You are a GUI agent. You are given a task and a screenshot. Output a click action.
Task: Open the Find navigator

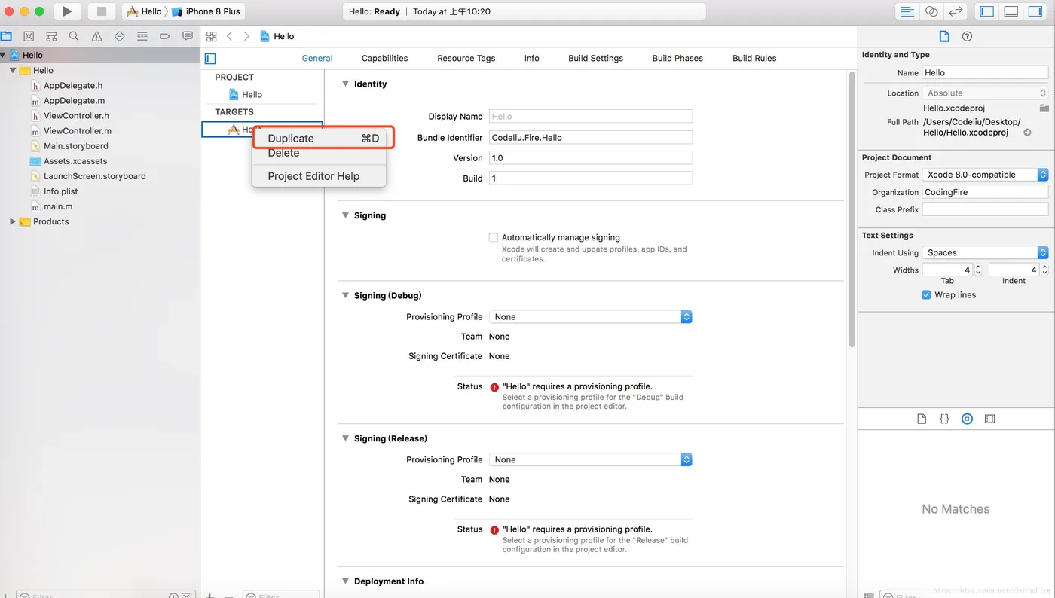(x=74, y=36)
